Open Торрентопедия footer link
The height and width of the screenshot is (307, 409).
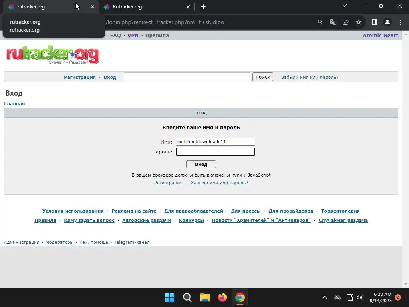[x=340, y=211]
